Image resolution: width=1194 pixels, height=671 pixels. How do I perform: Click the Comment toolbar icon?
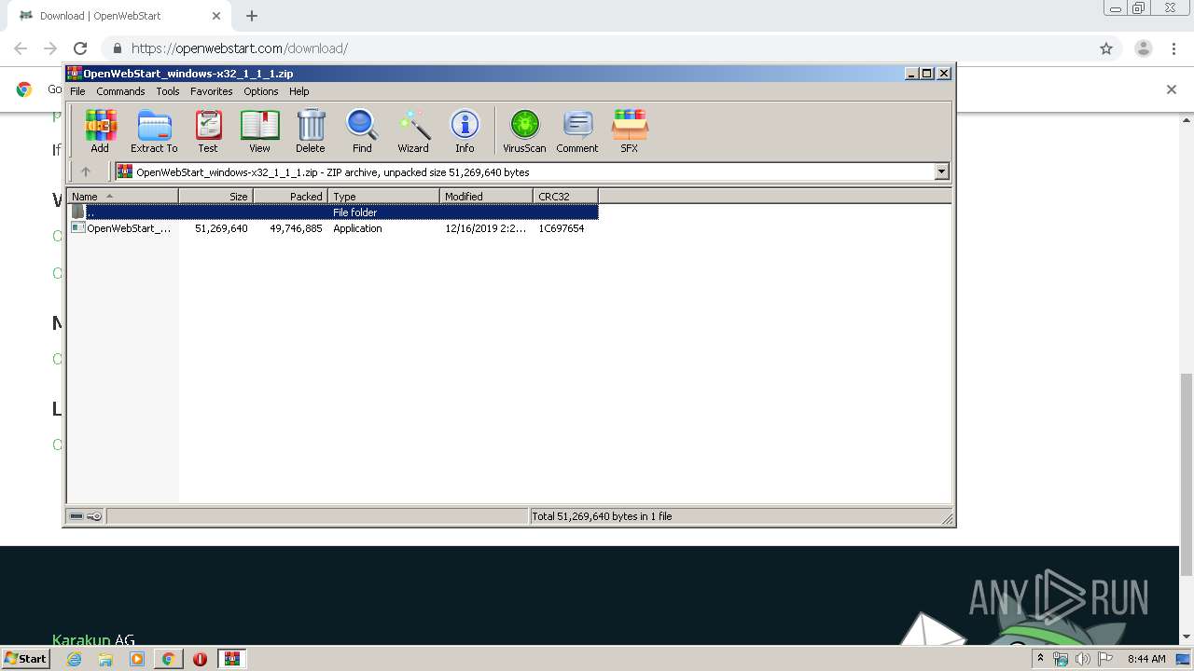pyautogui.click(x=577, y=130)
